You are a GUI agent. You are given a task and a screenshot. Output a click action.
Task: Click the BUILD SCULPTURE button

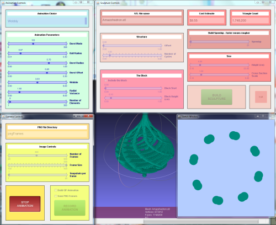pos(216,97)
